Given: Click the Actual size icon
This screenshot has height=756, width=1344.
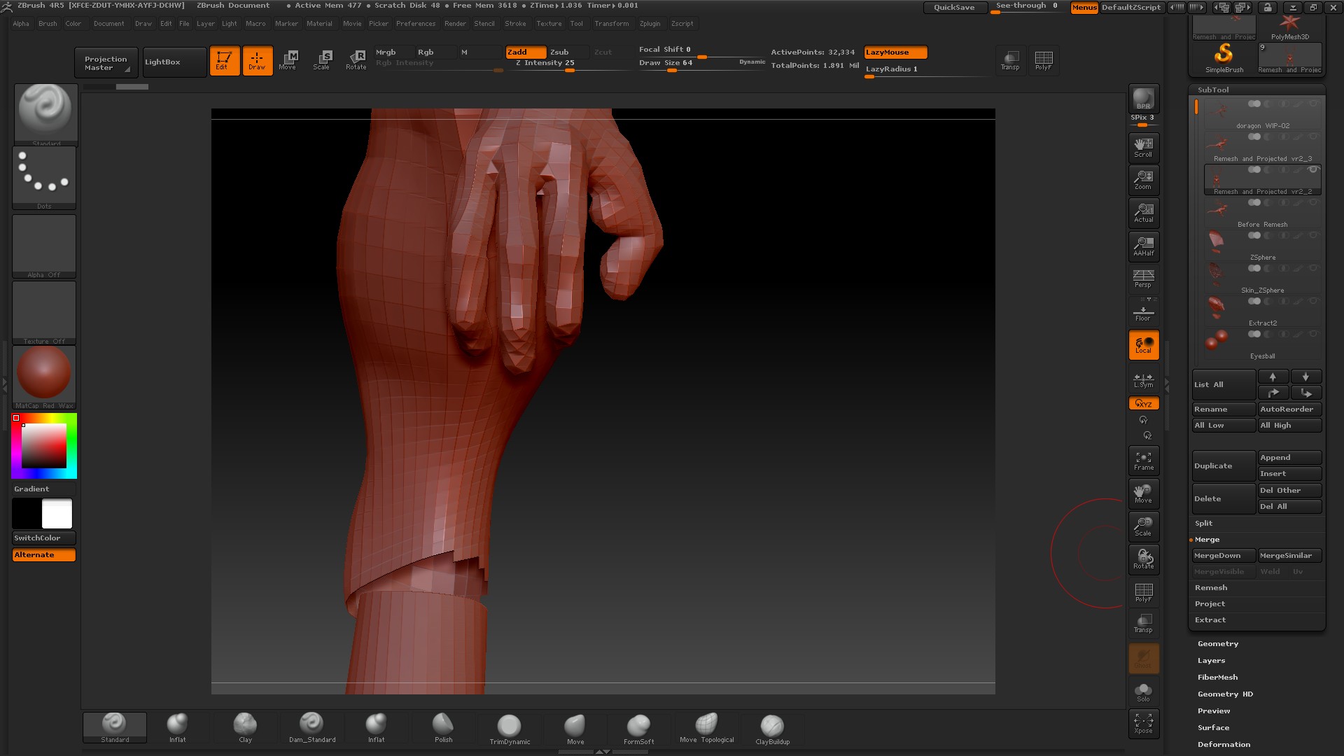Looking at the screenshot, I should pyautogui.click(x=1143, y=213).
